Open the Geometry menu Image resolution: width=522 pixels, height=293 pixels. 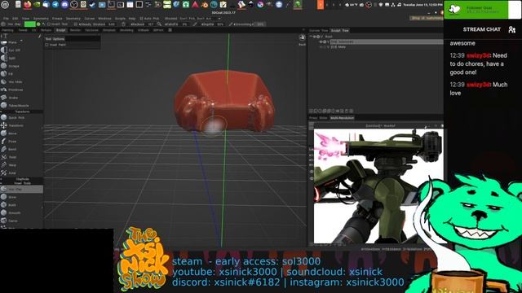click(x=73, y=19)
